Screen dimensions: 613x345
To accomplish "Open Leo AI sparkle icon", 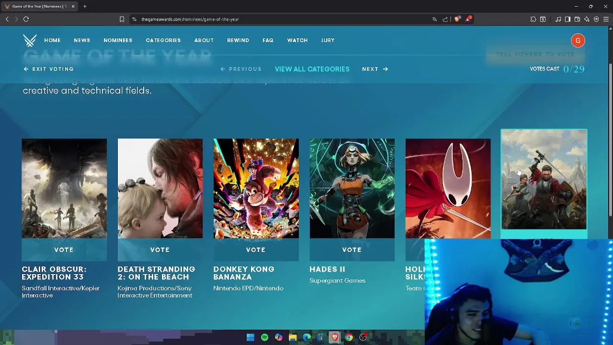I will coord(587,19).
